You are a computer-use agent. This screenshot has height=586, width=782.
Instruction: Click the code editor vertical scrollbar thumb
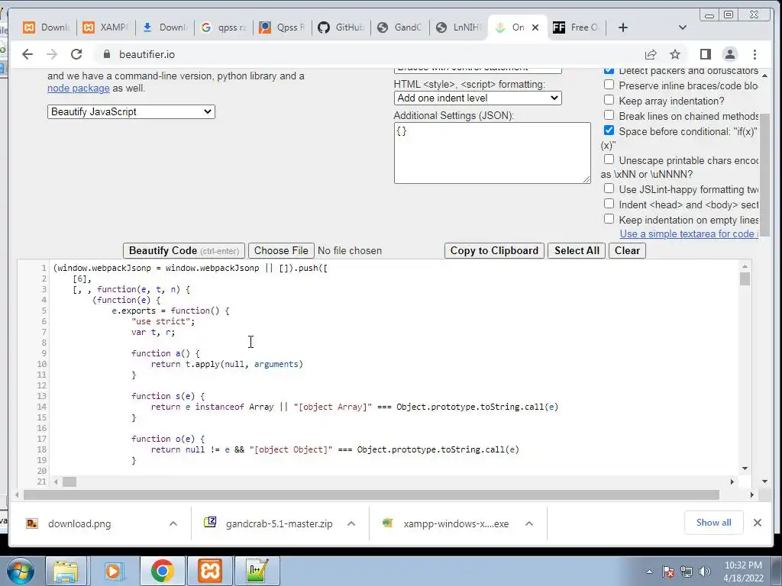[x=745, y=279]
